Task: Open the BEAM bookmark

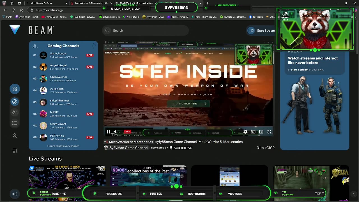Action: click(x=7, y=17)
